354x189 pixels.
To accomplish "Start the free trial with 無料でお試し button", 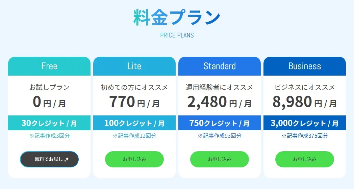I will point(49,159).
